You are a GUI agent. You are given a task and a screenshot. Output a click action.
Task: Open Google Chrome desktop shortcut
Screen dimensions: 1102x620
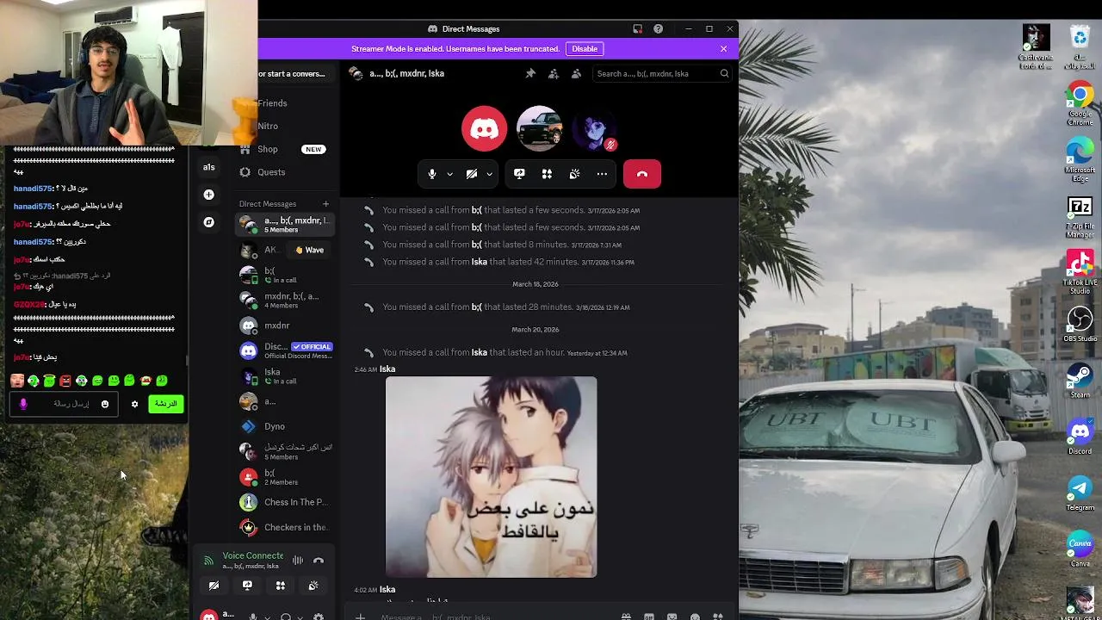[x=1080, y=104]
